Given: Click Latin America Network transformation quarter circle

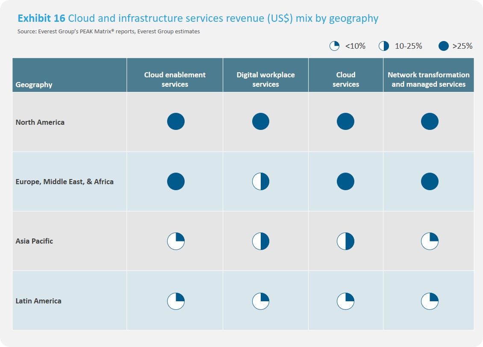Looking at the screenshot, I should [x=430, y=301].
